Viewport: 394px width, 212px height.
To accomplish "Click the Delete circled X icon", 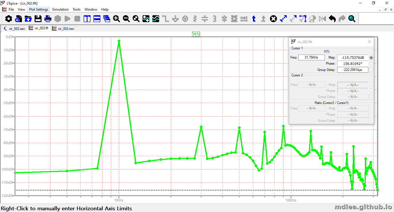I will [273, 19].
